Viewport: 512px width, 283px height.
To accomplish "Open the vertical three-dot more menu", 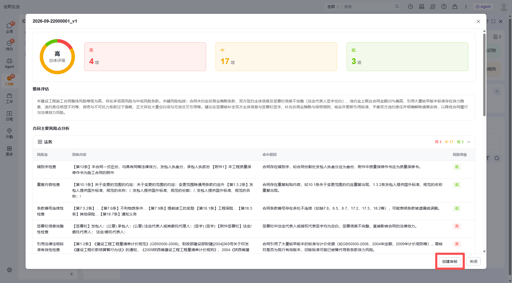I will 466,7.
